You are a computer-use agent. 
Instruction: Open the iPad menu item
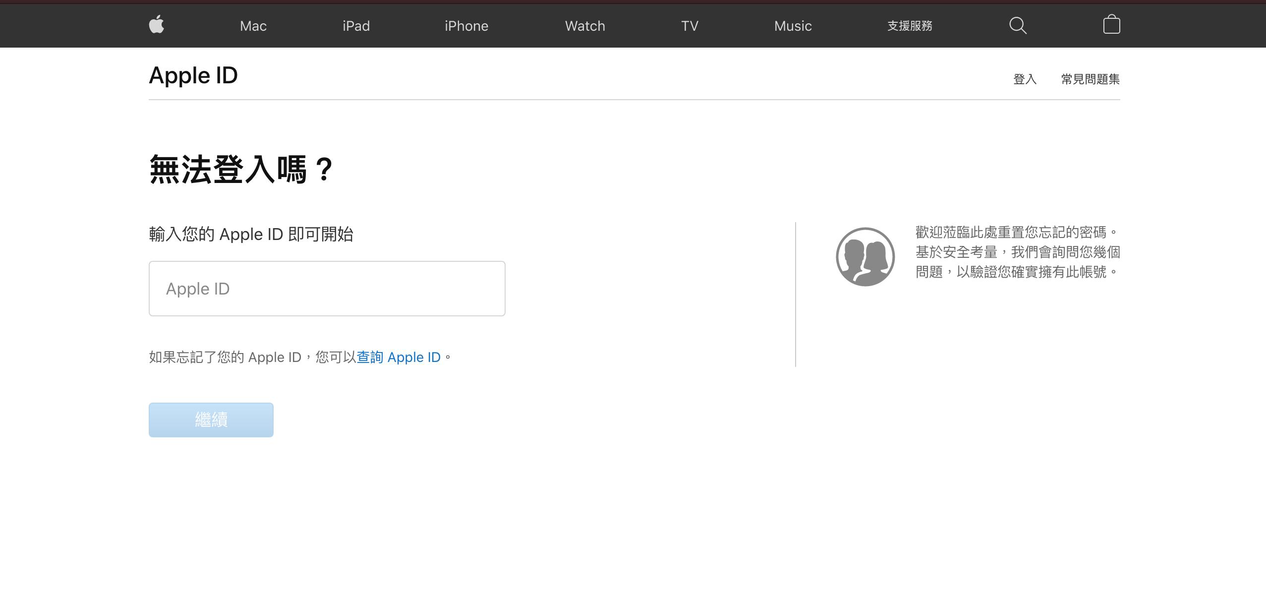[356, 26]
